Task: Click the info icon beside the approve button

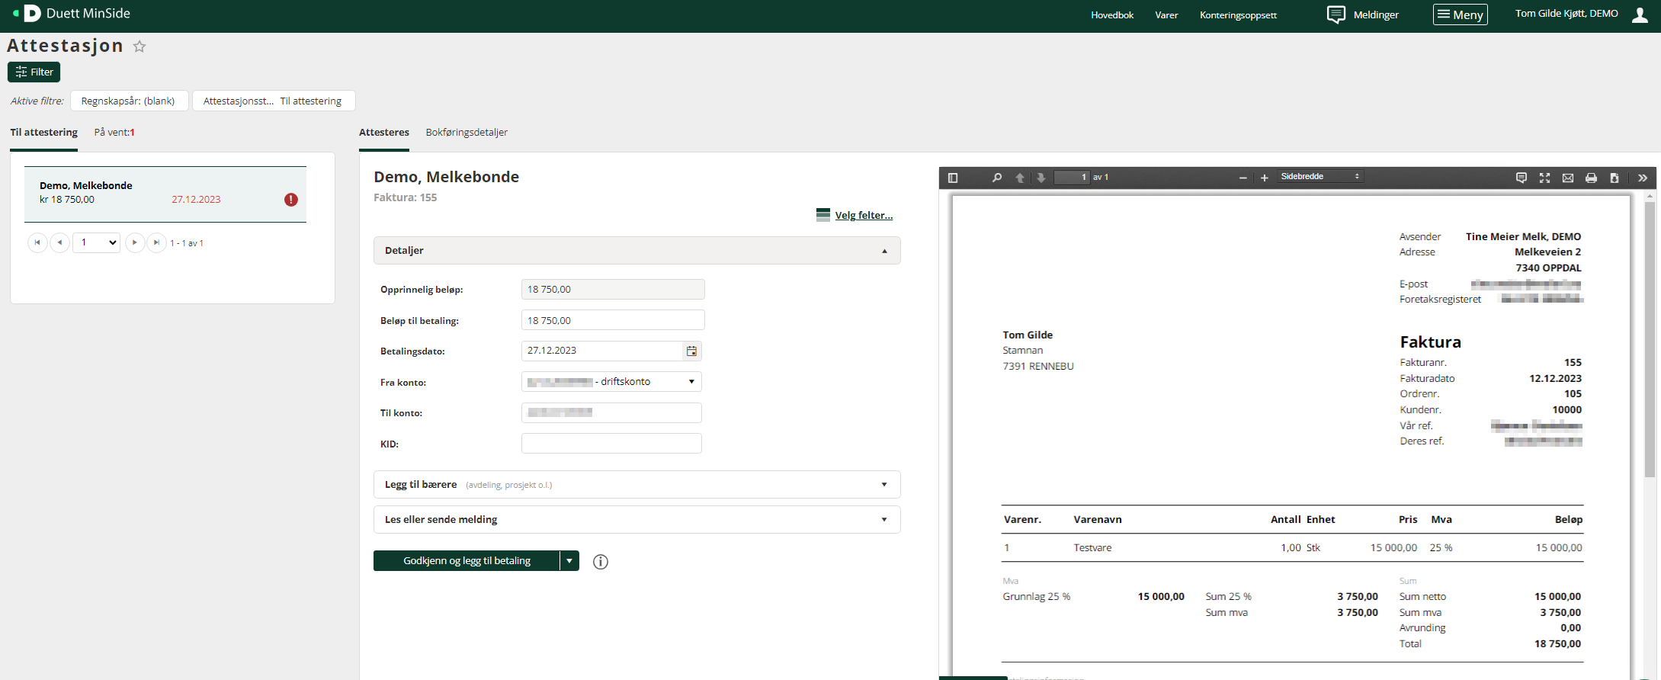Action: coord(601,562)
